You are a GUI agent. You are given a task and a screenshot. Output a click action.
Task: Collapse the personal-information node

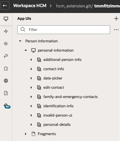click(x=26, y=50)
